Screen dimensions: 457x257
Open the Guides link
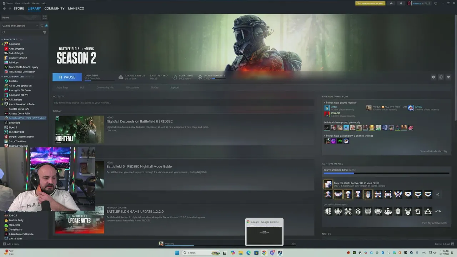[x=155, y=87]
